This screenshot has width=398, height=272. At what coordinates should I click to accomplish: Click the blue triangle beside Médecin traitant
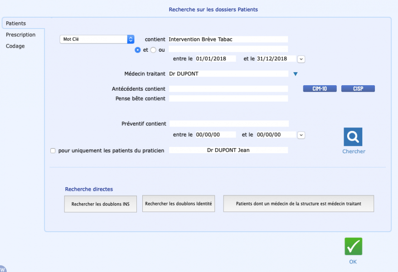pyautogui.click(x=296, y=74)
